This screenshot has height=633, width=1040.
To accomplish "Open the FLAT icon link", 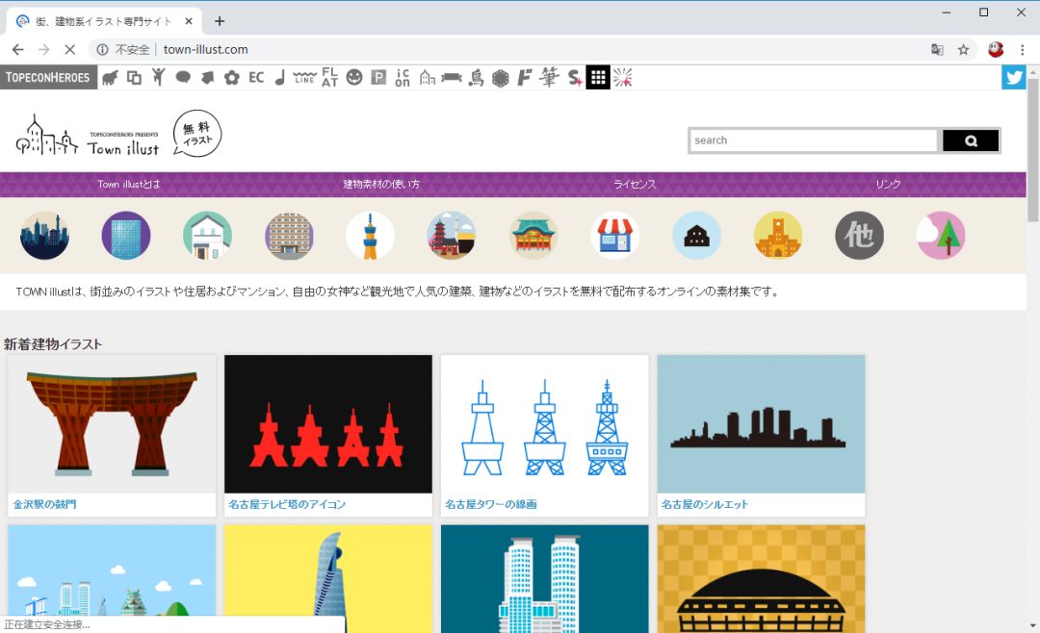I will (329, 78).
